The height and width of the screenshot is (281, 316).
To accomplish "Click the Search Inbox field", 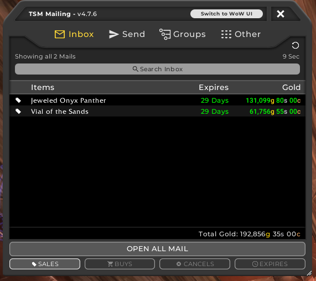I will click(x=157, y=69).
